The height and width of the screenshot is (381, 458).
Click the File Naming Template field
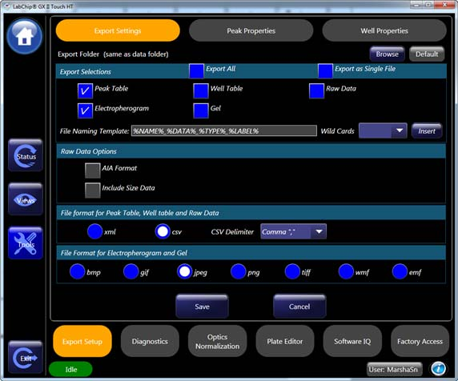click(224, 130)
